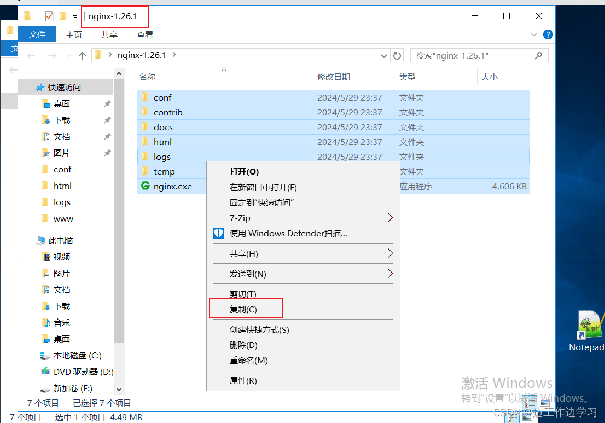Switch to the 查看 ribbon tab
The width and height of the screenshot is (605, 423).
click(x=145, y=34)
